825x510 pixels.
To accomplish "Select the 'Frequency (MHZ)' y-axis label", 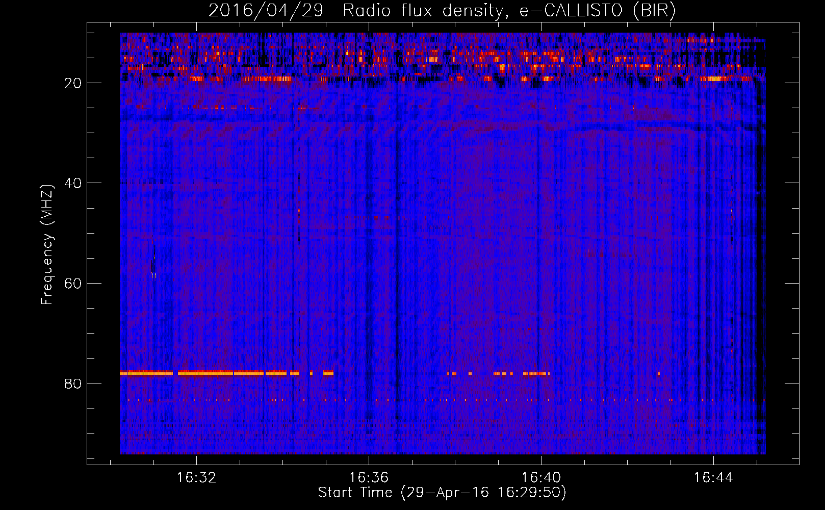I will click(x=47, y=245).
